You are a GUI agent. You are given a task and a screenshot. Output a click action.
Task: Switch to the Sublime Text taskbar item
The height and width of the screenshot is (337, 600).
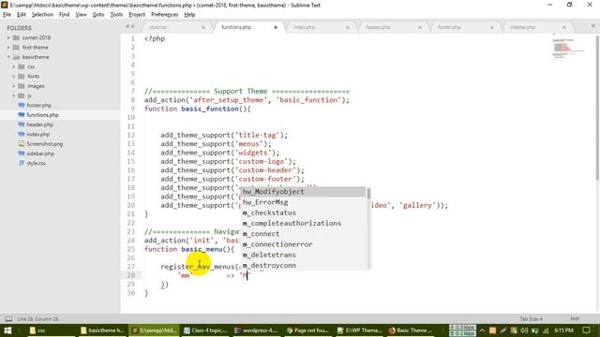coord(154,330)
